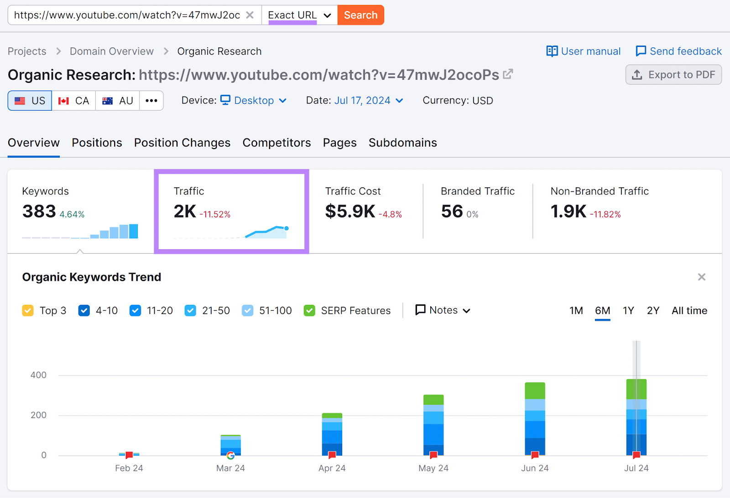Go to Domain Overview breadcrumb
730x498 pixels.
coord(112,51)
